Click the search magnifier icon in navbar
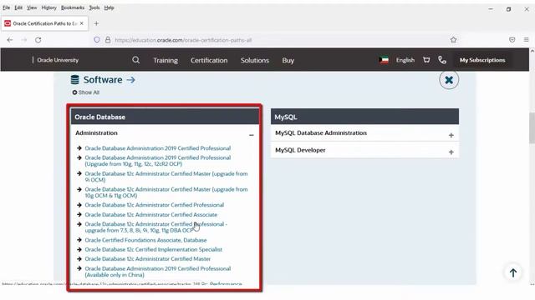The height and width of the screenshot is (300, 535). tap(135, 60)
